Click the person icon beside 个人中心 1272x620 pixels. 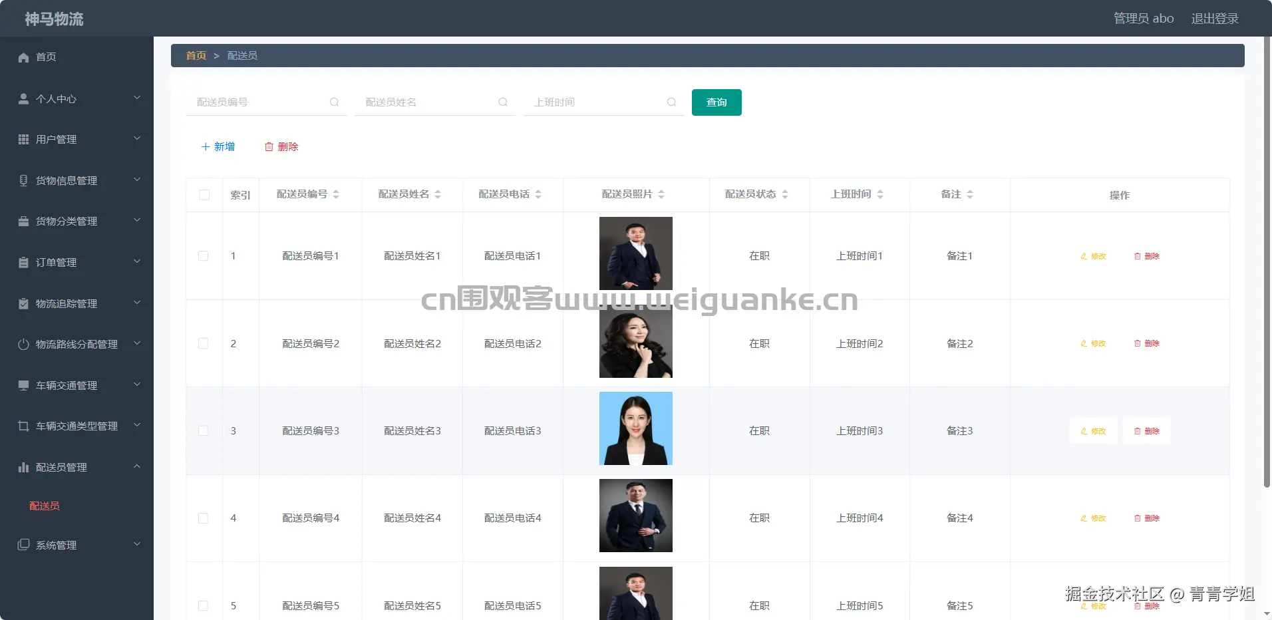pos(23,98)
